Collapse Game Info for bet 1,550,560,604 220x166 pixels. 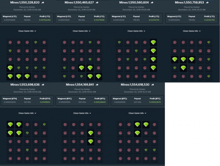tap(136, 31)
